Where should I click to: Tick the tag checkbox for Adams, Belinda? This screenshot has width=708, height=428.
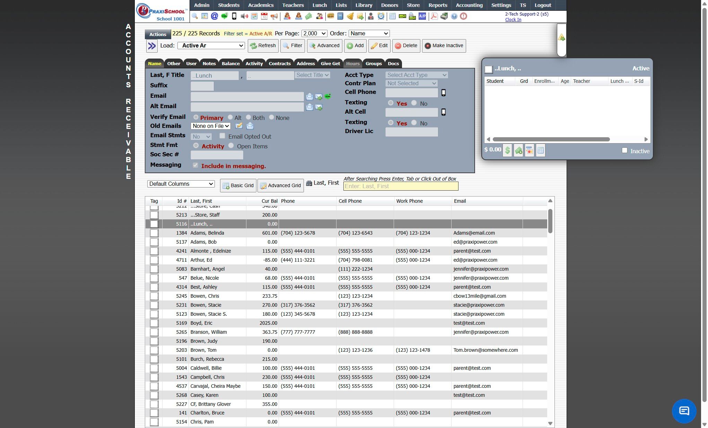point(154,233)
